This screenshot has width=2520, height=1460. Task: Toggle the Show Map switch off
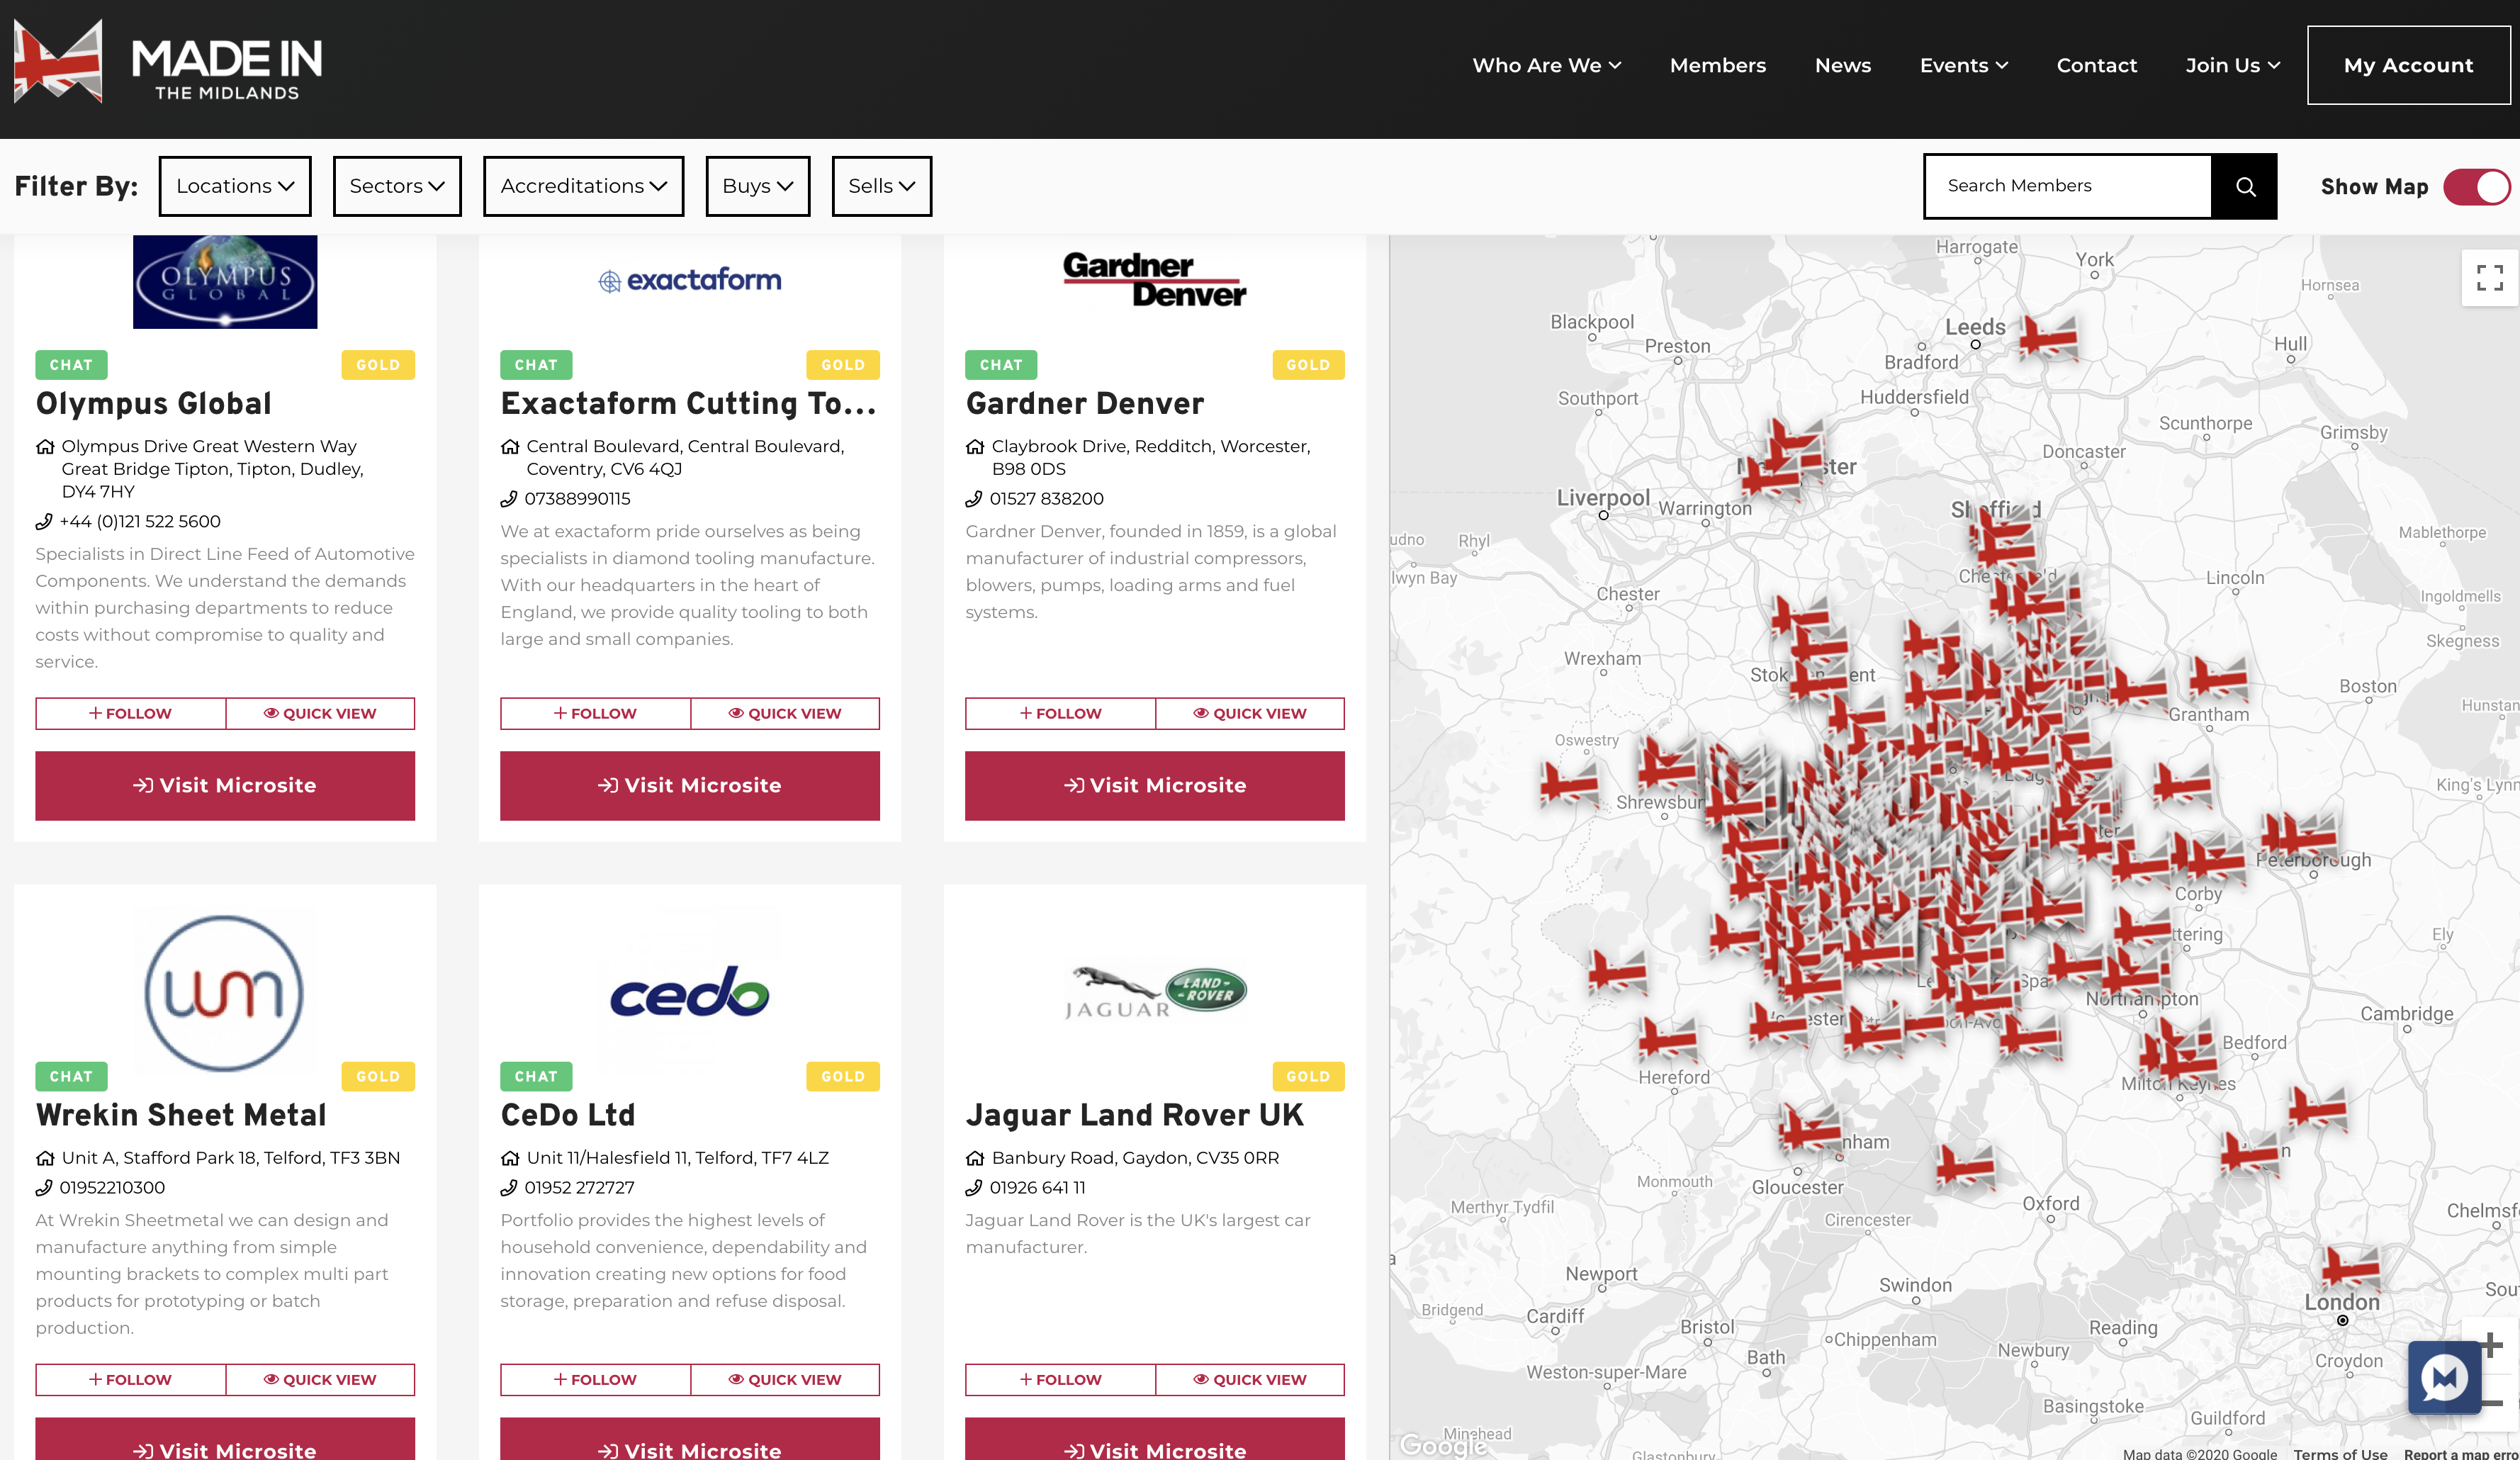point(2476,186)
